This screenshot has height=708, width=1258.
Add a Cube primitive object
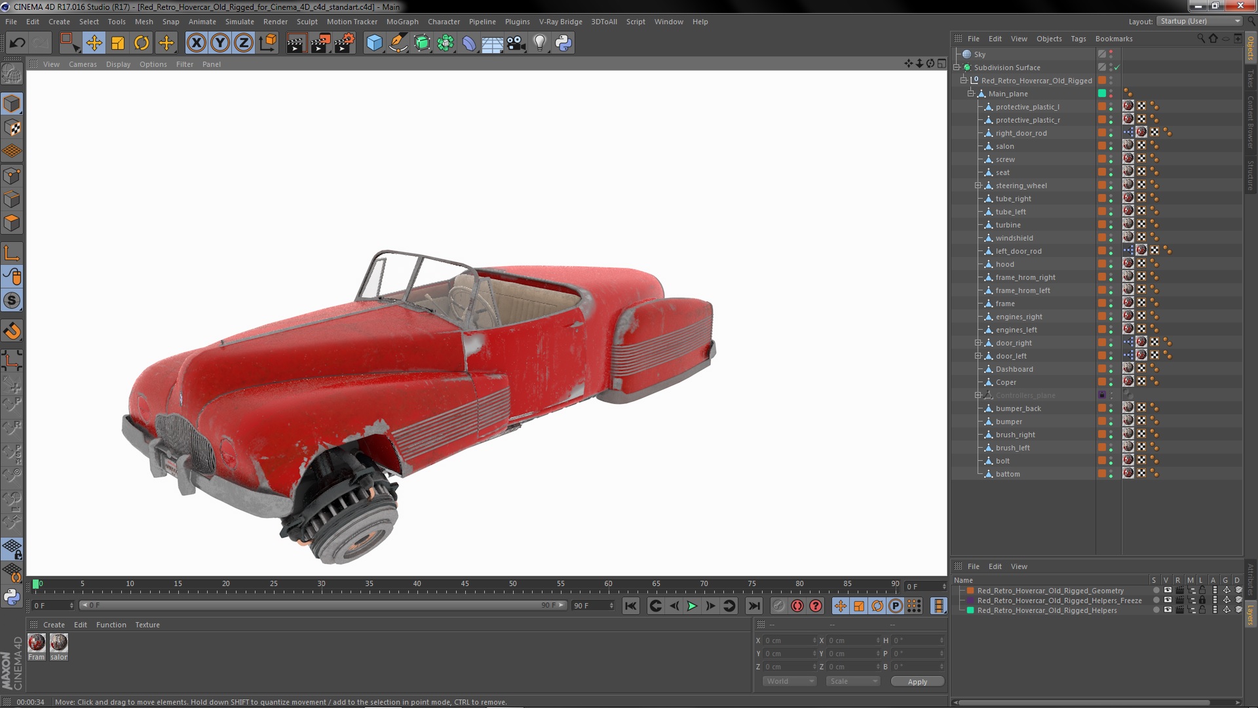(374, 43)
